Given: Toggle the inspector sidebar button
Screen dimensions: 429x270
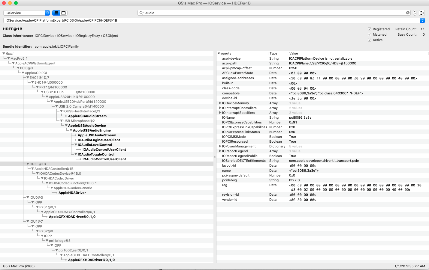Looking at the screenshot, I should (x=422, y=13).
